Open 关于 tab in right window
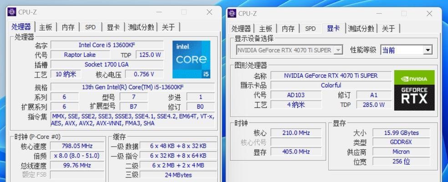Viewport: 448px width, 182px height. (388, 29)
